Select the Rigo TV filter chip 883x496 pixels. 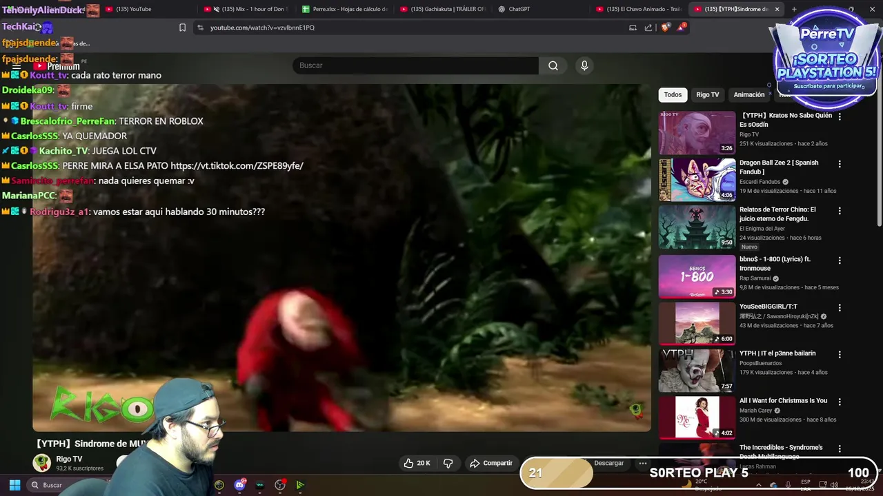pos(707,94)
